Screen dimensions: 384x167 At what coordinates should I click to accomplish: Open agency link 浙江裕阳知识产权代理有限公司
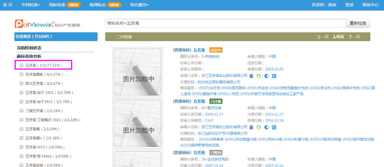coord(222,133)
